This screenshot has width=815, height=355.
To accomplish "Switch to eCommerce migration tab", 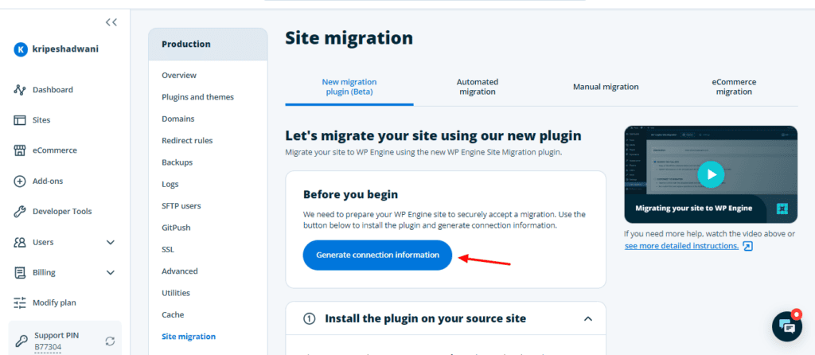I will [x=734, y=87].
